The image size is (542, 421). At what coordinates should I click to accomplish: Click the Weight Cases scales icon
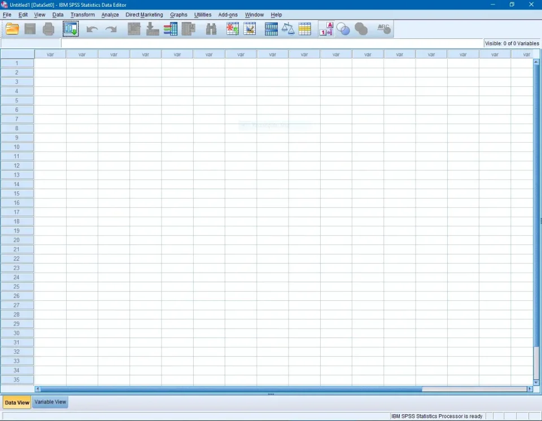(288, 29)
